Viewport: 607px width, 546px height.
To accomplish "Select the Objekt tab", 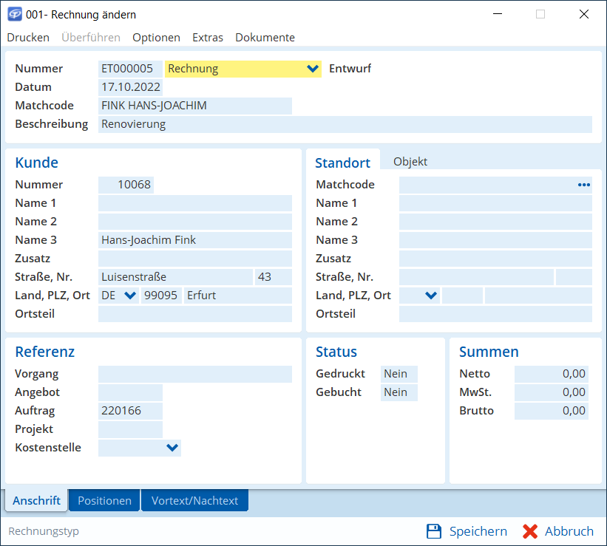I will tap(410, 161).
